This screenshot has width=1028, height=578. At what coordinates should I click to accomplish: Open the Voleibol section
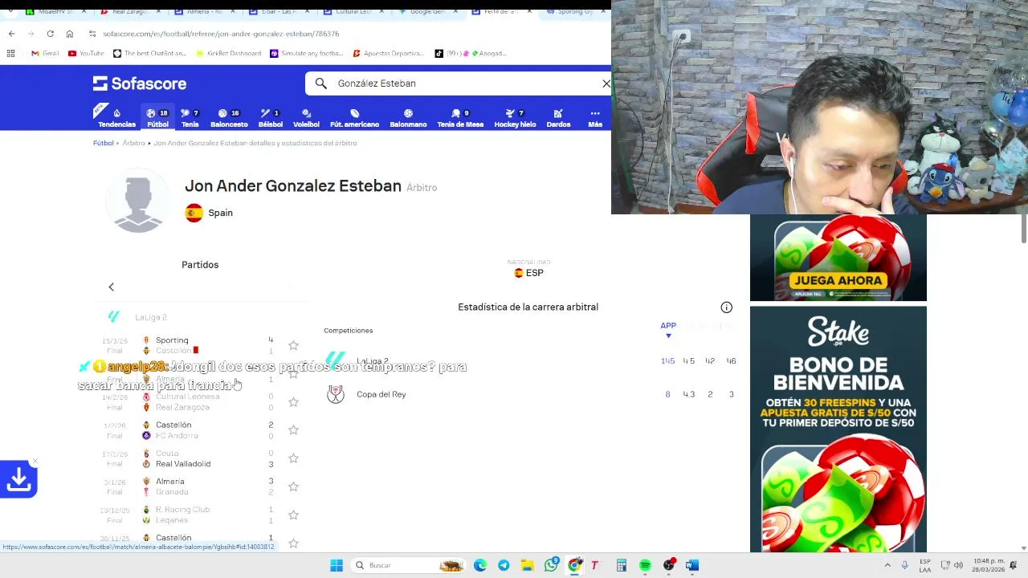(x=306, y=118)
